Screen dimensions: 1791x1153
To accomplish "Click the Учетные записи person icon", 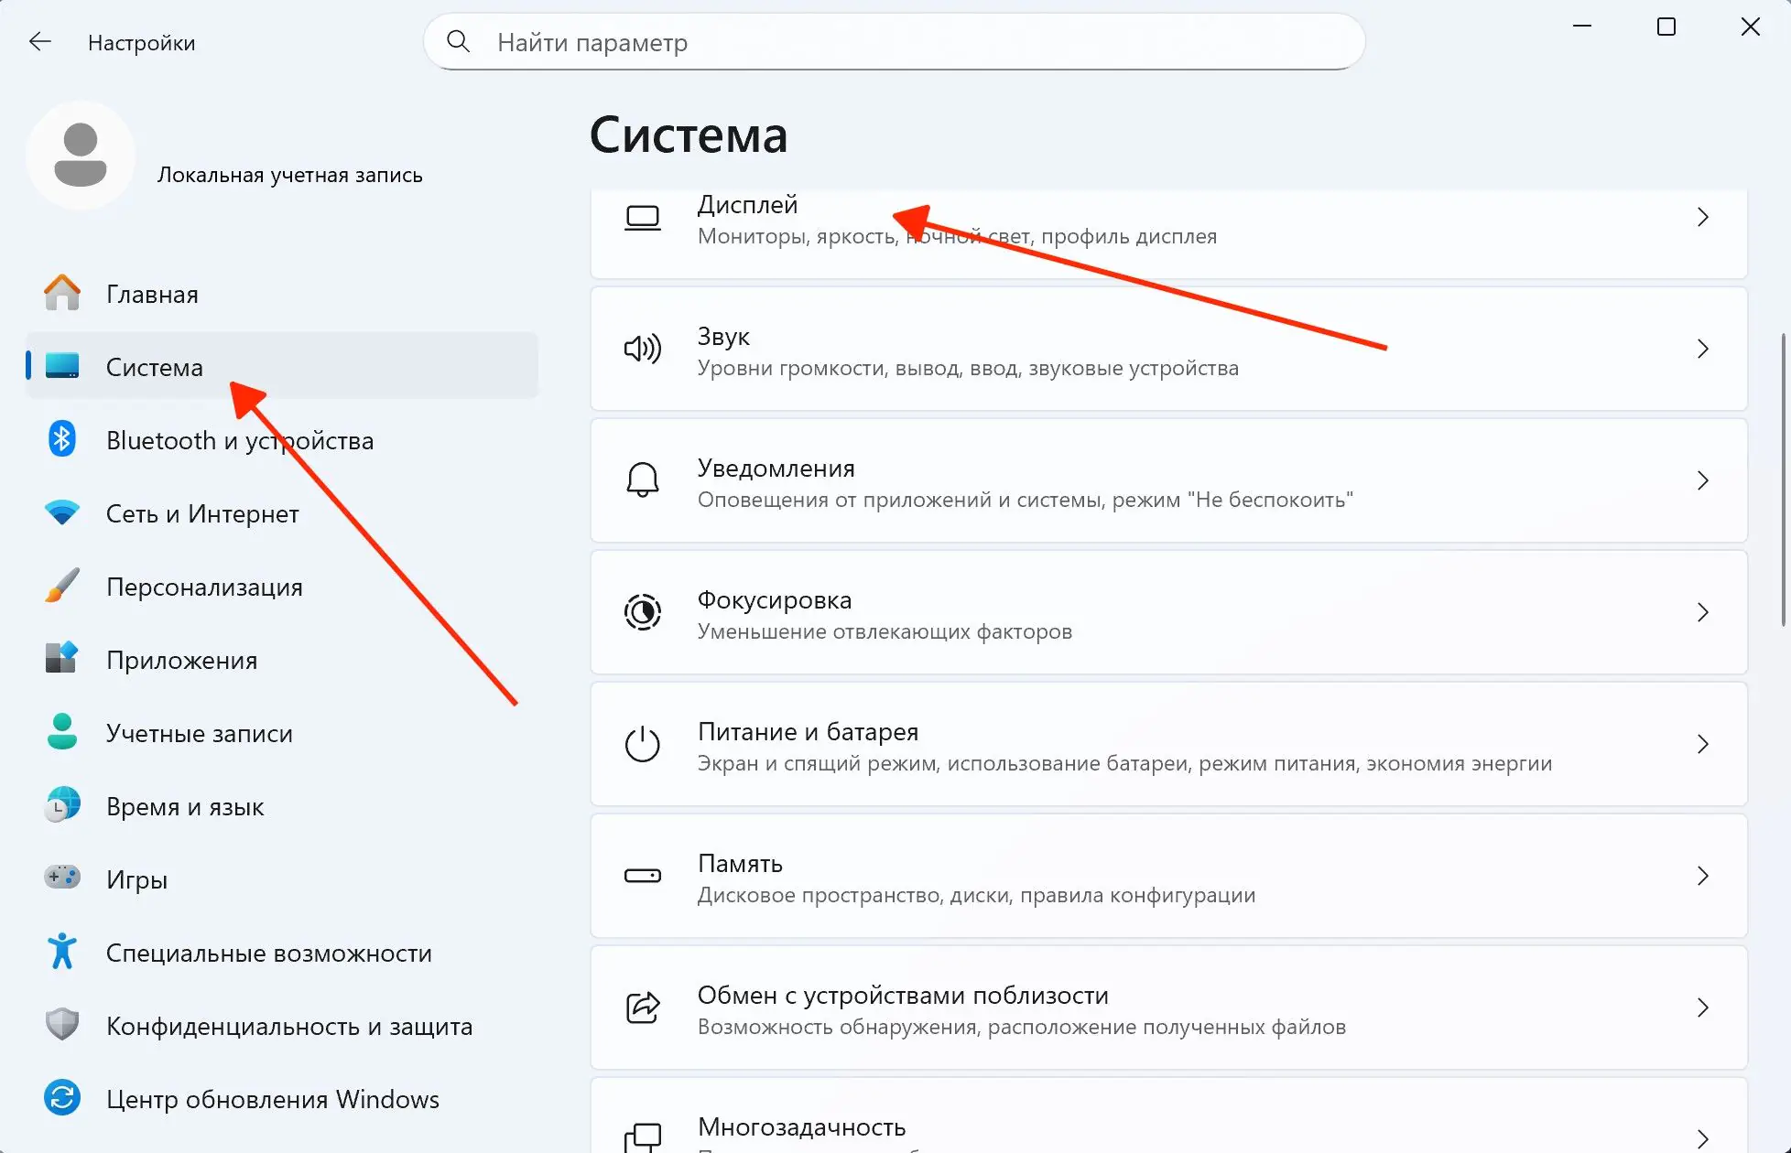I will [62, 732].
